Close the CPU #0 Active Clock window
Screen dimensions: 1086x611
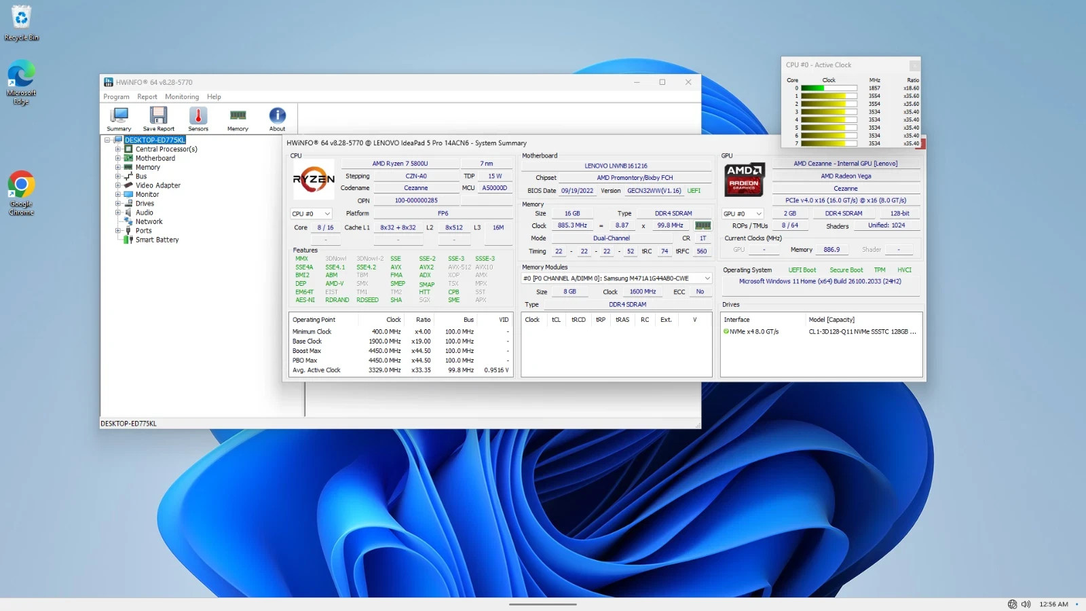click(914, 65)
